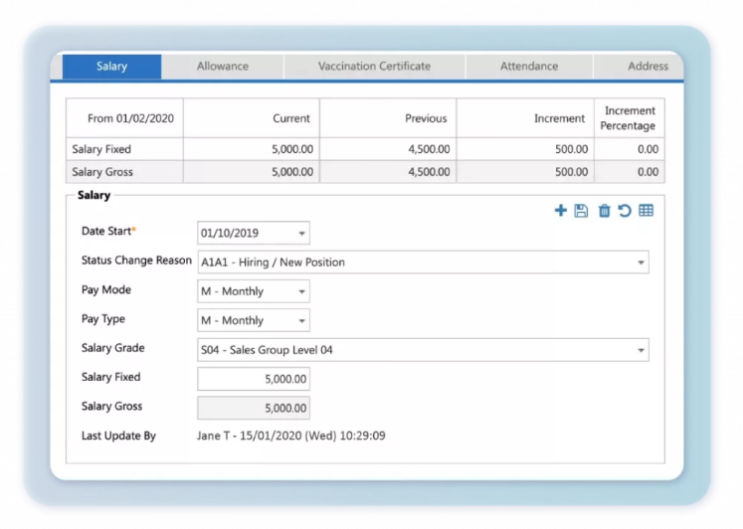Click the trash icon to delete record
This screenshot has height=529, width=743.
click(x=604, y=211)
